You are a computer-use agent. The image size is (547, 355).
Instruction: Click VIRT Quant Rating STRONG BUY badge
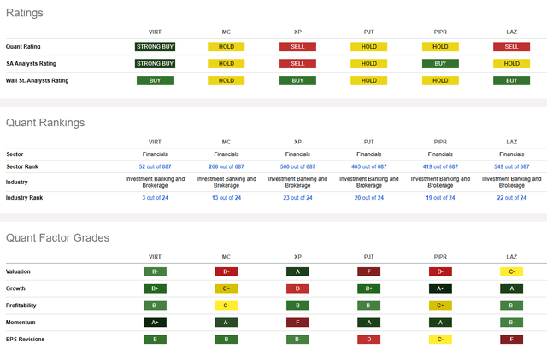155,47
